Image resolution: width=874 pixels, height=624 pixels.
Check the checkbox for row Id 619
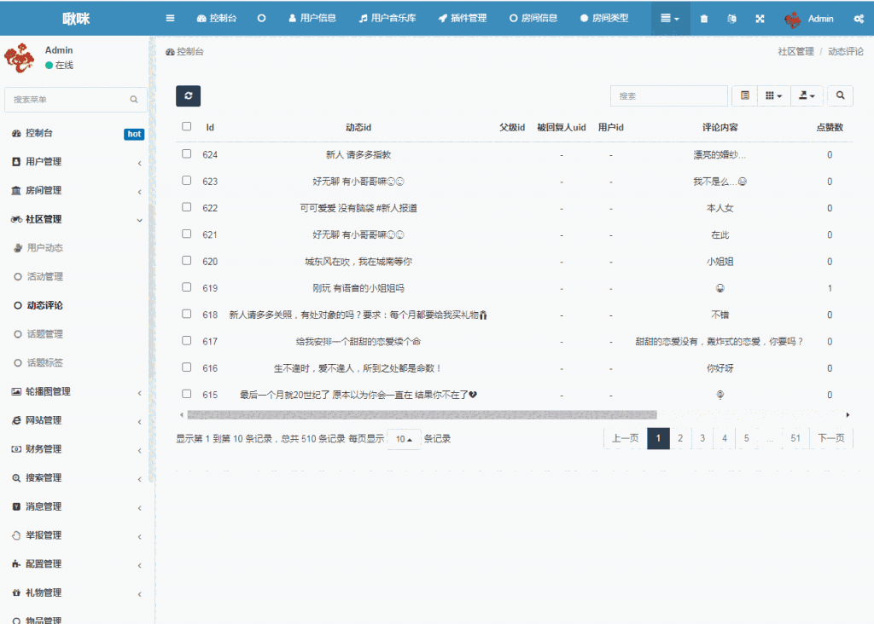coord(185,287)
